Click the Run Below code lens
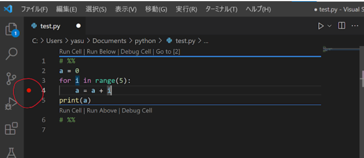Viewport: 364px width, 158px height. coord(101,52)
